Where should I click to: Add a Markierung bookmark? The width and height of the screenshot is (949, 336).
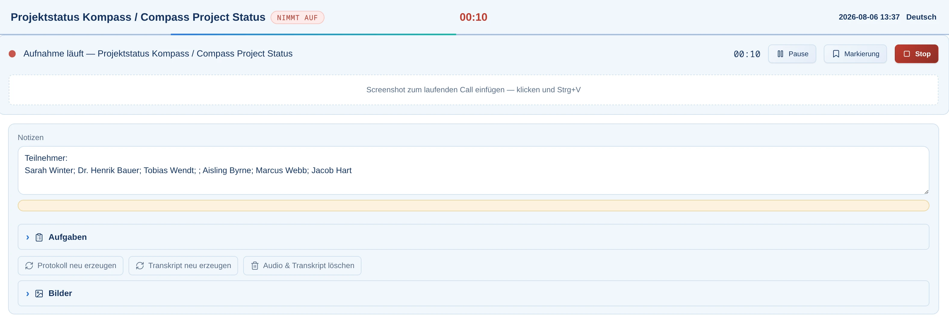pyautogui.click(x=855, y=54)
